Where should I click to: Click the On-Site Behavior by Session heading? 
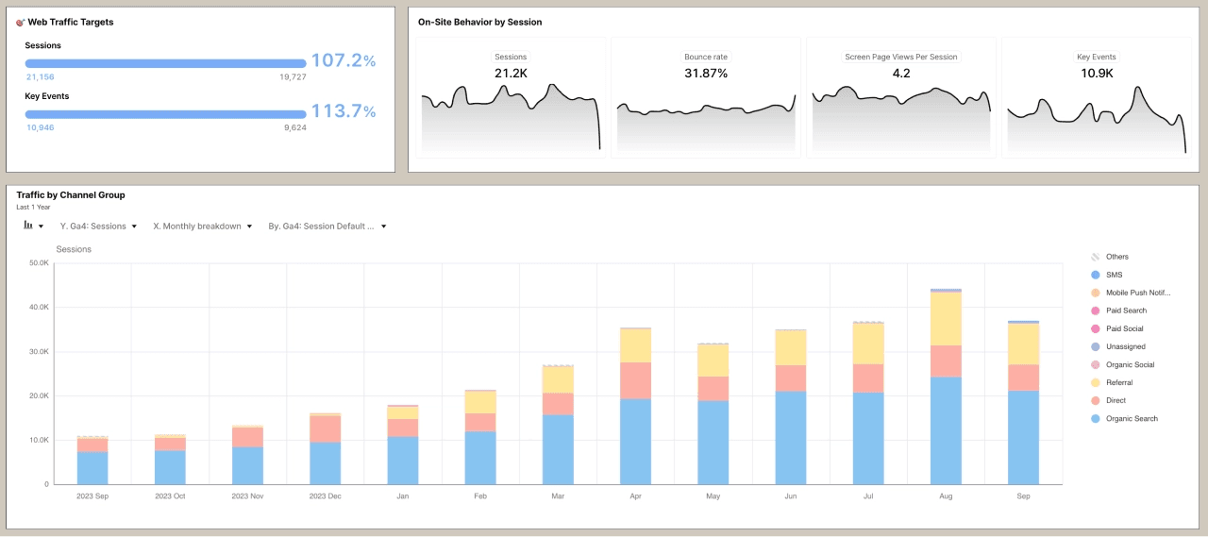pos(480,22)
